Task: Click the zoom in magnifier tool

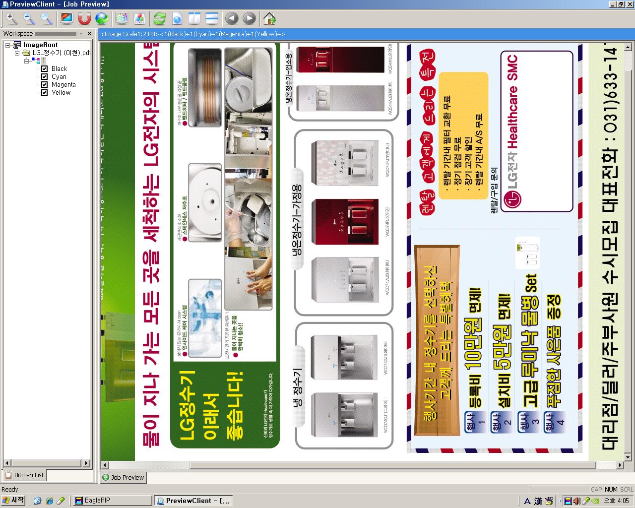Action: click(11, 19)
